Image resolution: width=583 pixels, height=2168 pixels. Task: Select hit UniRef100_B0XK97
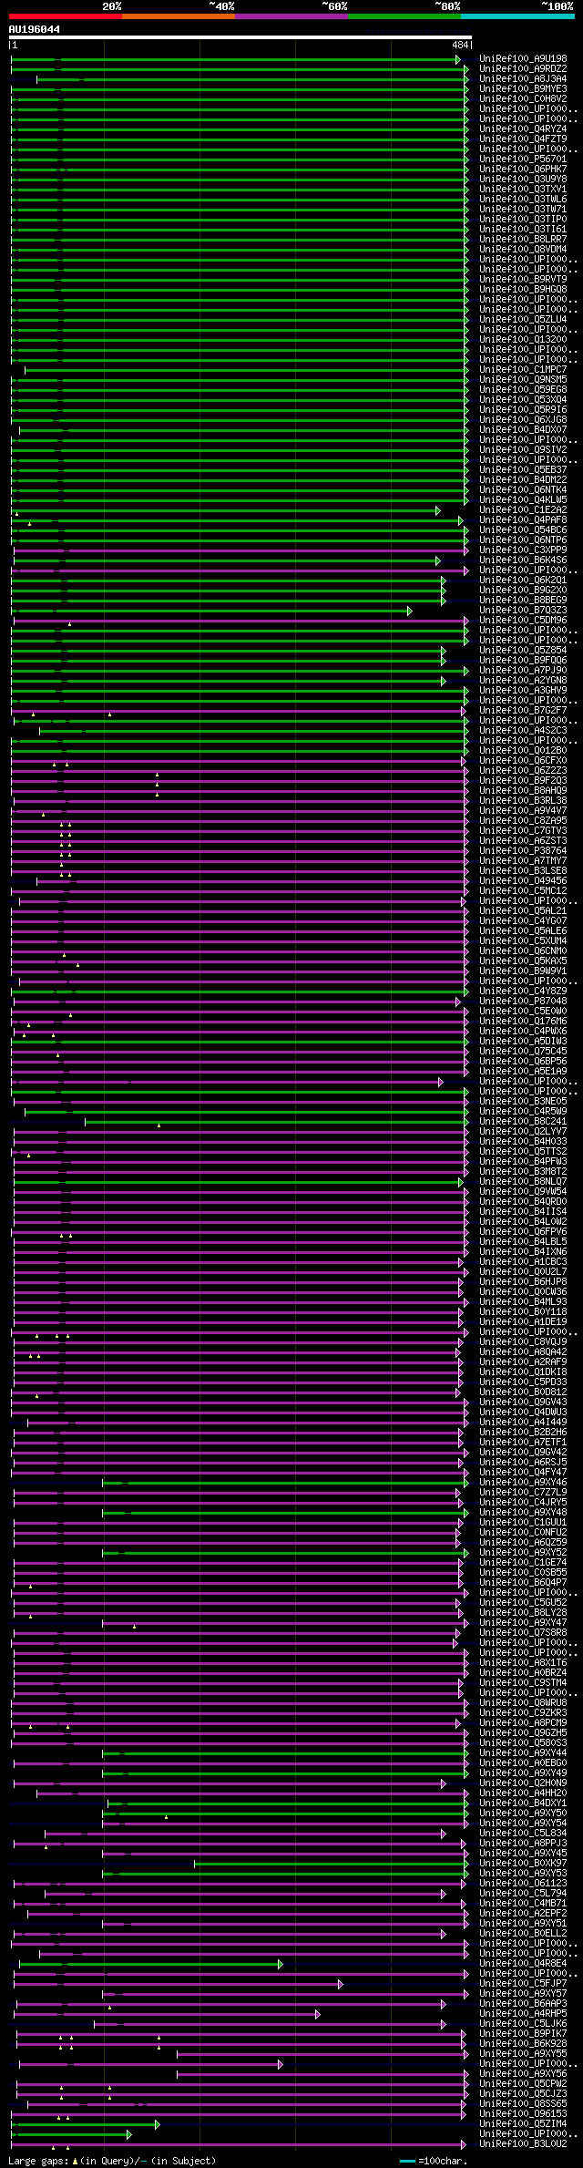point(523,1863)
